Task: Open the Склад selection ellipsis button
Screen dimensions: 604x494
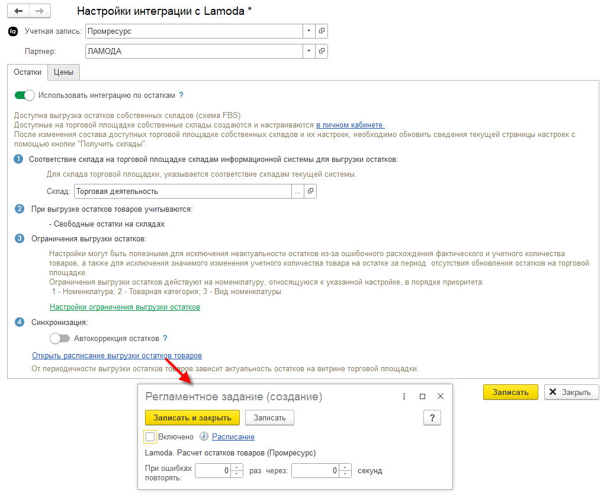Action: (297, 192)
